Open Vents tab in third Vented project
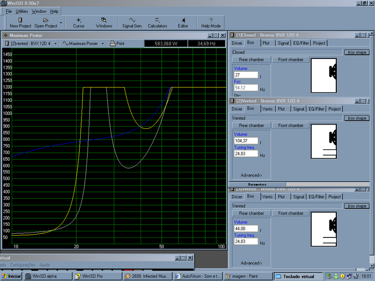Image resolution: width=375 pixels, height=281 pixels. click(x=267, y=197)
